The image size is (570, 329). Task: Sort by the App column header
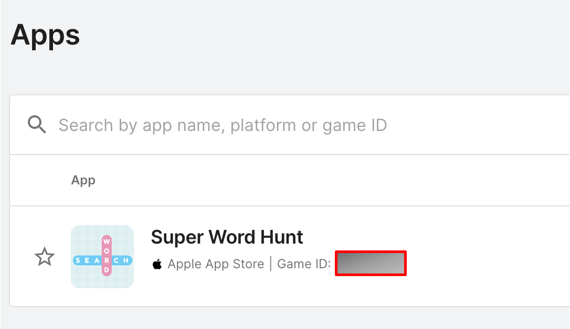pyautogui.click(x=83, y=180)
